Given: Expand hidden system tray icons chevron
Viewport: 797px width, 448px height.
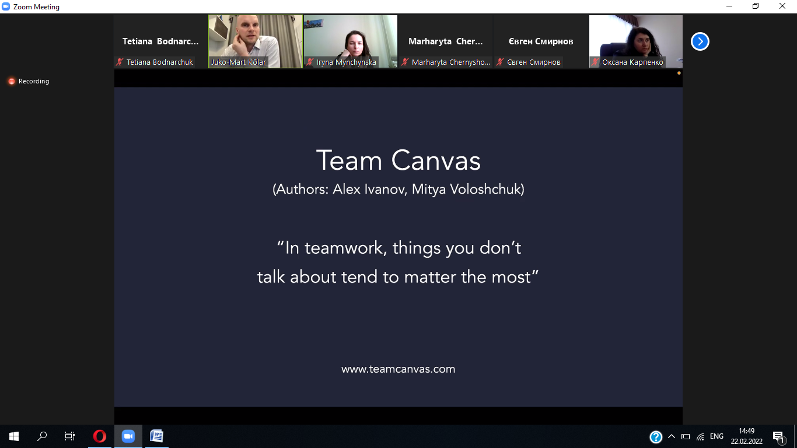Looking at the screenshot, I should [672, 436].
